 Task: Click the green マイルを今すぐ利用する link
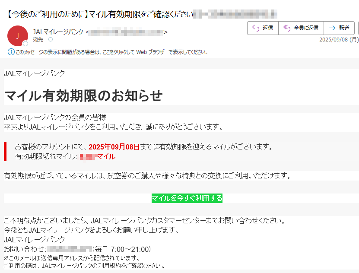[x=187, y=198]
